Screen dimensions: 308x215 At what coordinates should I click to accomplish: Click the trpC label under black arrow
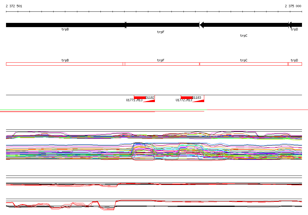(x=244, y=36)
